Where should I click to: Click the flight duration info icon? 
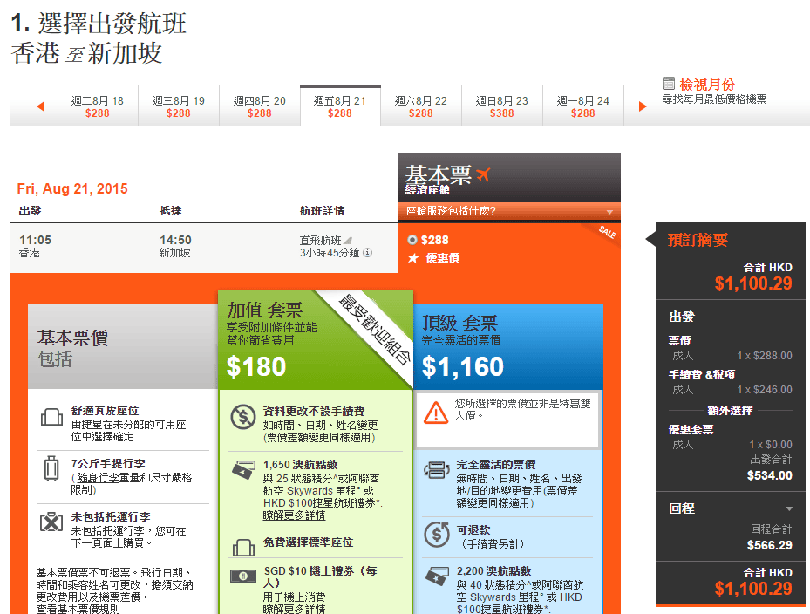click(367, 253)
